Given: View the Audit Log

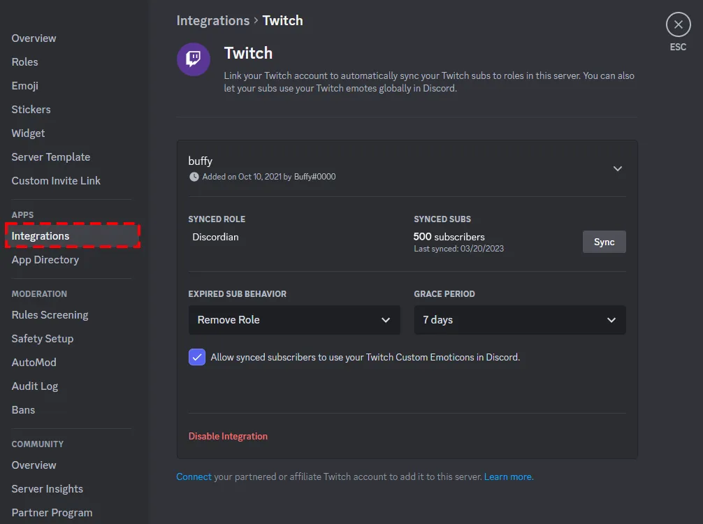Looking at the screenshot, I should pyautogui.click(x=35, y=386).
